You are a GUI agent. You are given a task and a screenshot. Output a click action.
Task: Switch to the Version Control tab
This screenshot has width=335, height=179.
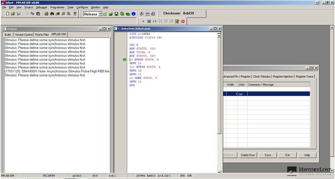tap(24, 34)
